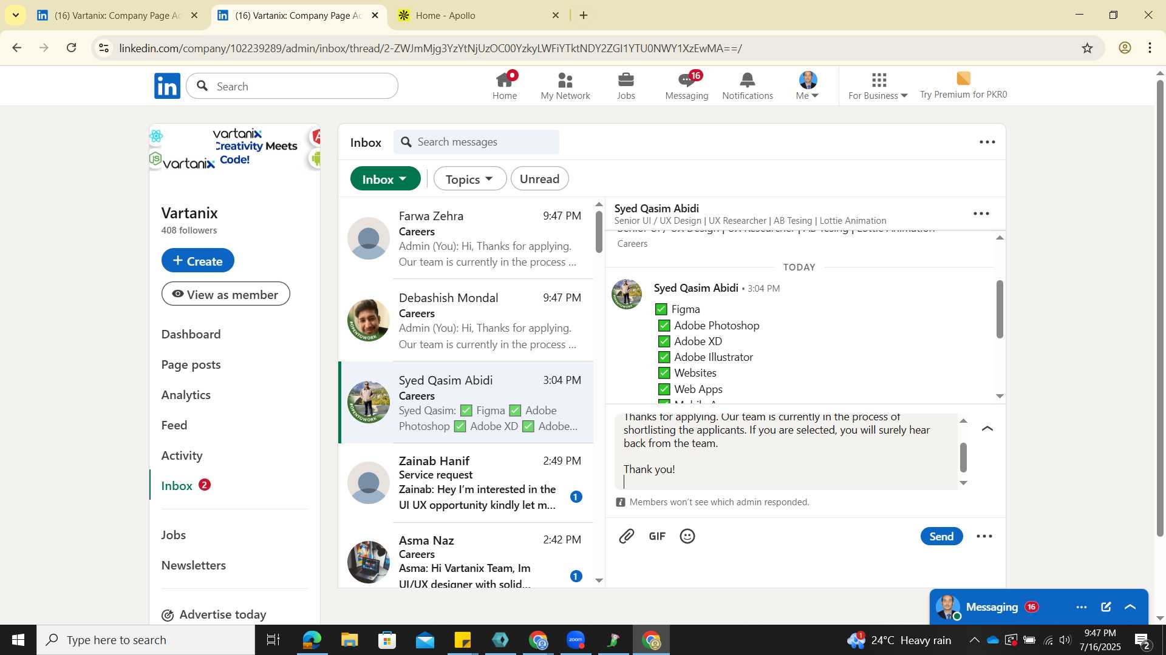Open Chrome three-dot menu

click(x=1150, y=48)
